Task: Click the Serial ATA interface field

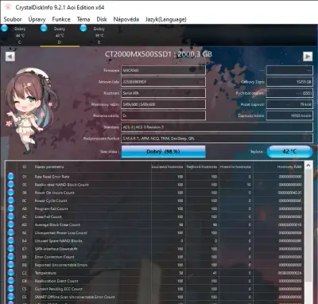Action: 163,93
